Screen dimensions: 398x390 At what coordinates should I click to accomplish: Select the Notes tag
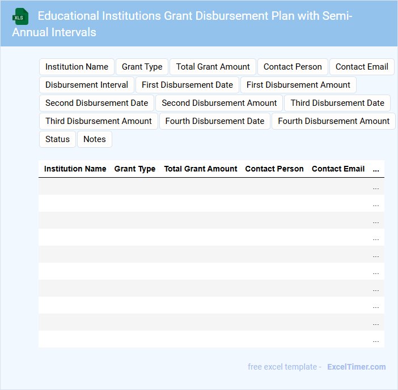coord(95,139)
